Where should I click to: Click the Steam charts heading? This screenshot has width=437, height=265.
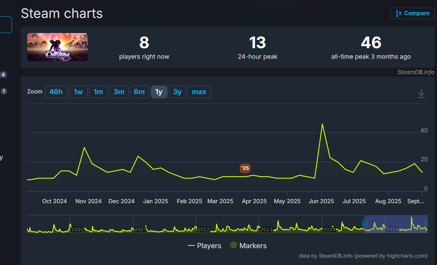click(62, 13)
